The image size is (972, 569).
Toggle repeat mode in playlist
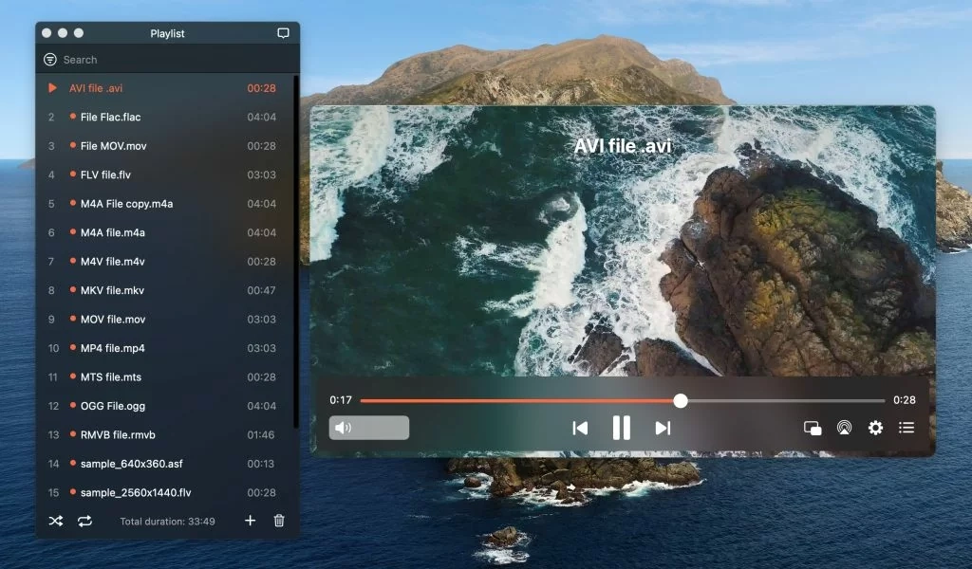click(x=84, y=521)
